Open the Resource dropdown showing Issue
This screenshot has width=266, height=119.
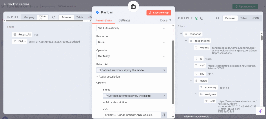click(x=132, y=42)
